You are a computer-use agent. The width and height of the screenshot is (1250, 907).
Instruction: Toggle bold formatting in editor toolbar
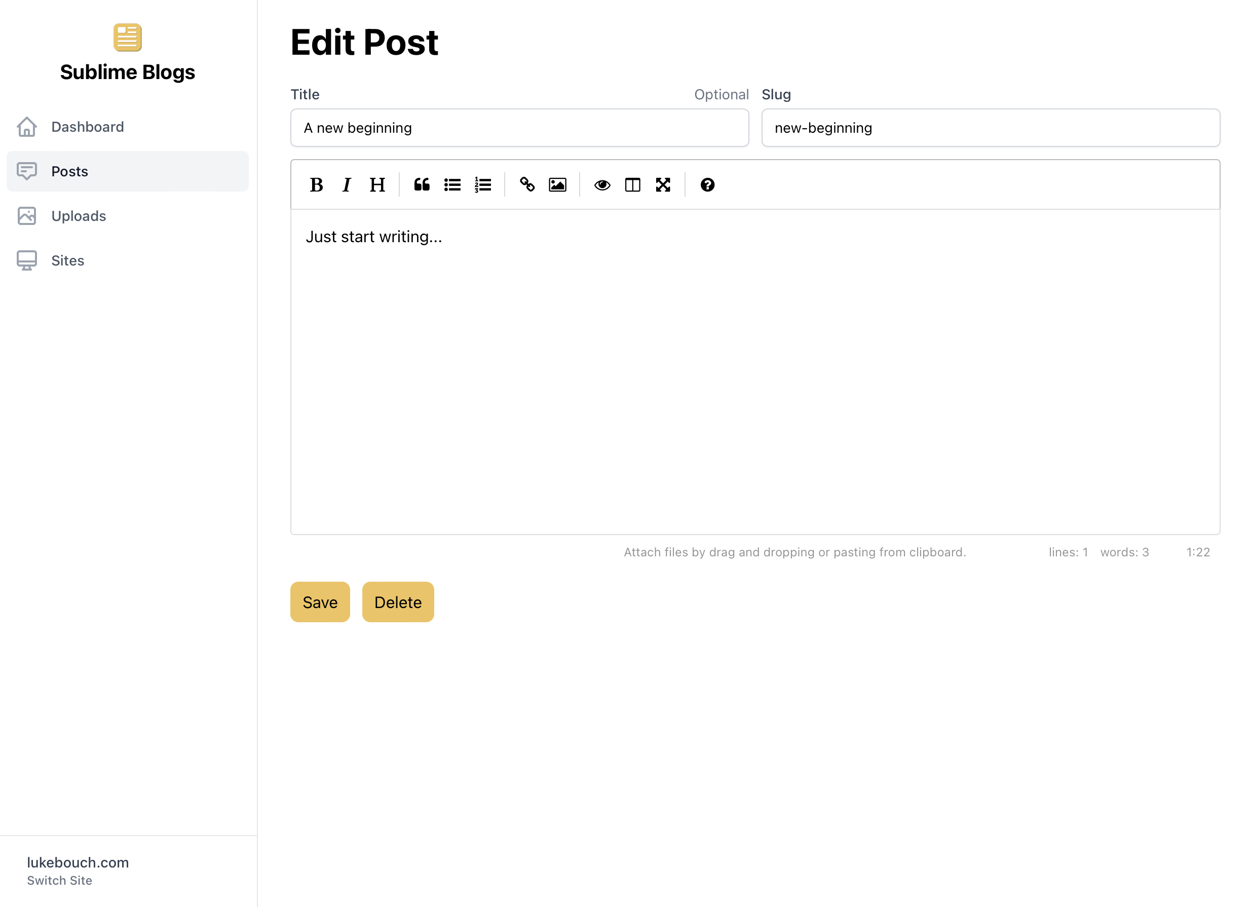[316, 185]
